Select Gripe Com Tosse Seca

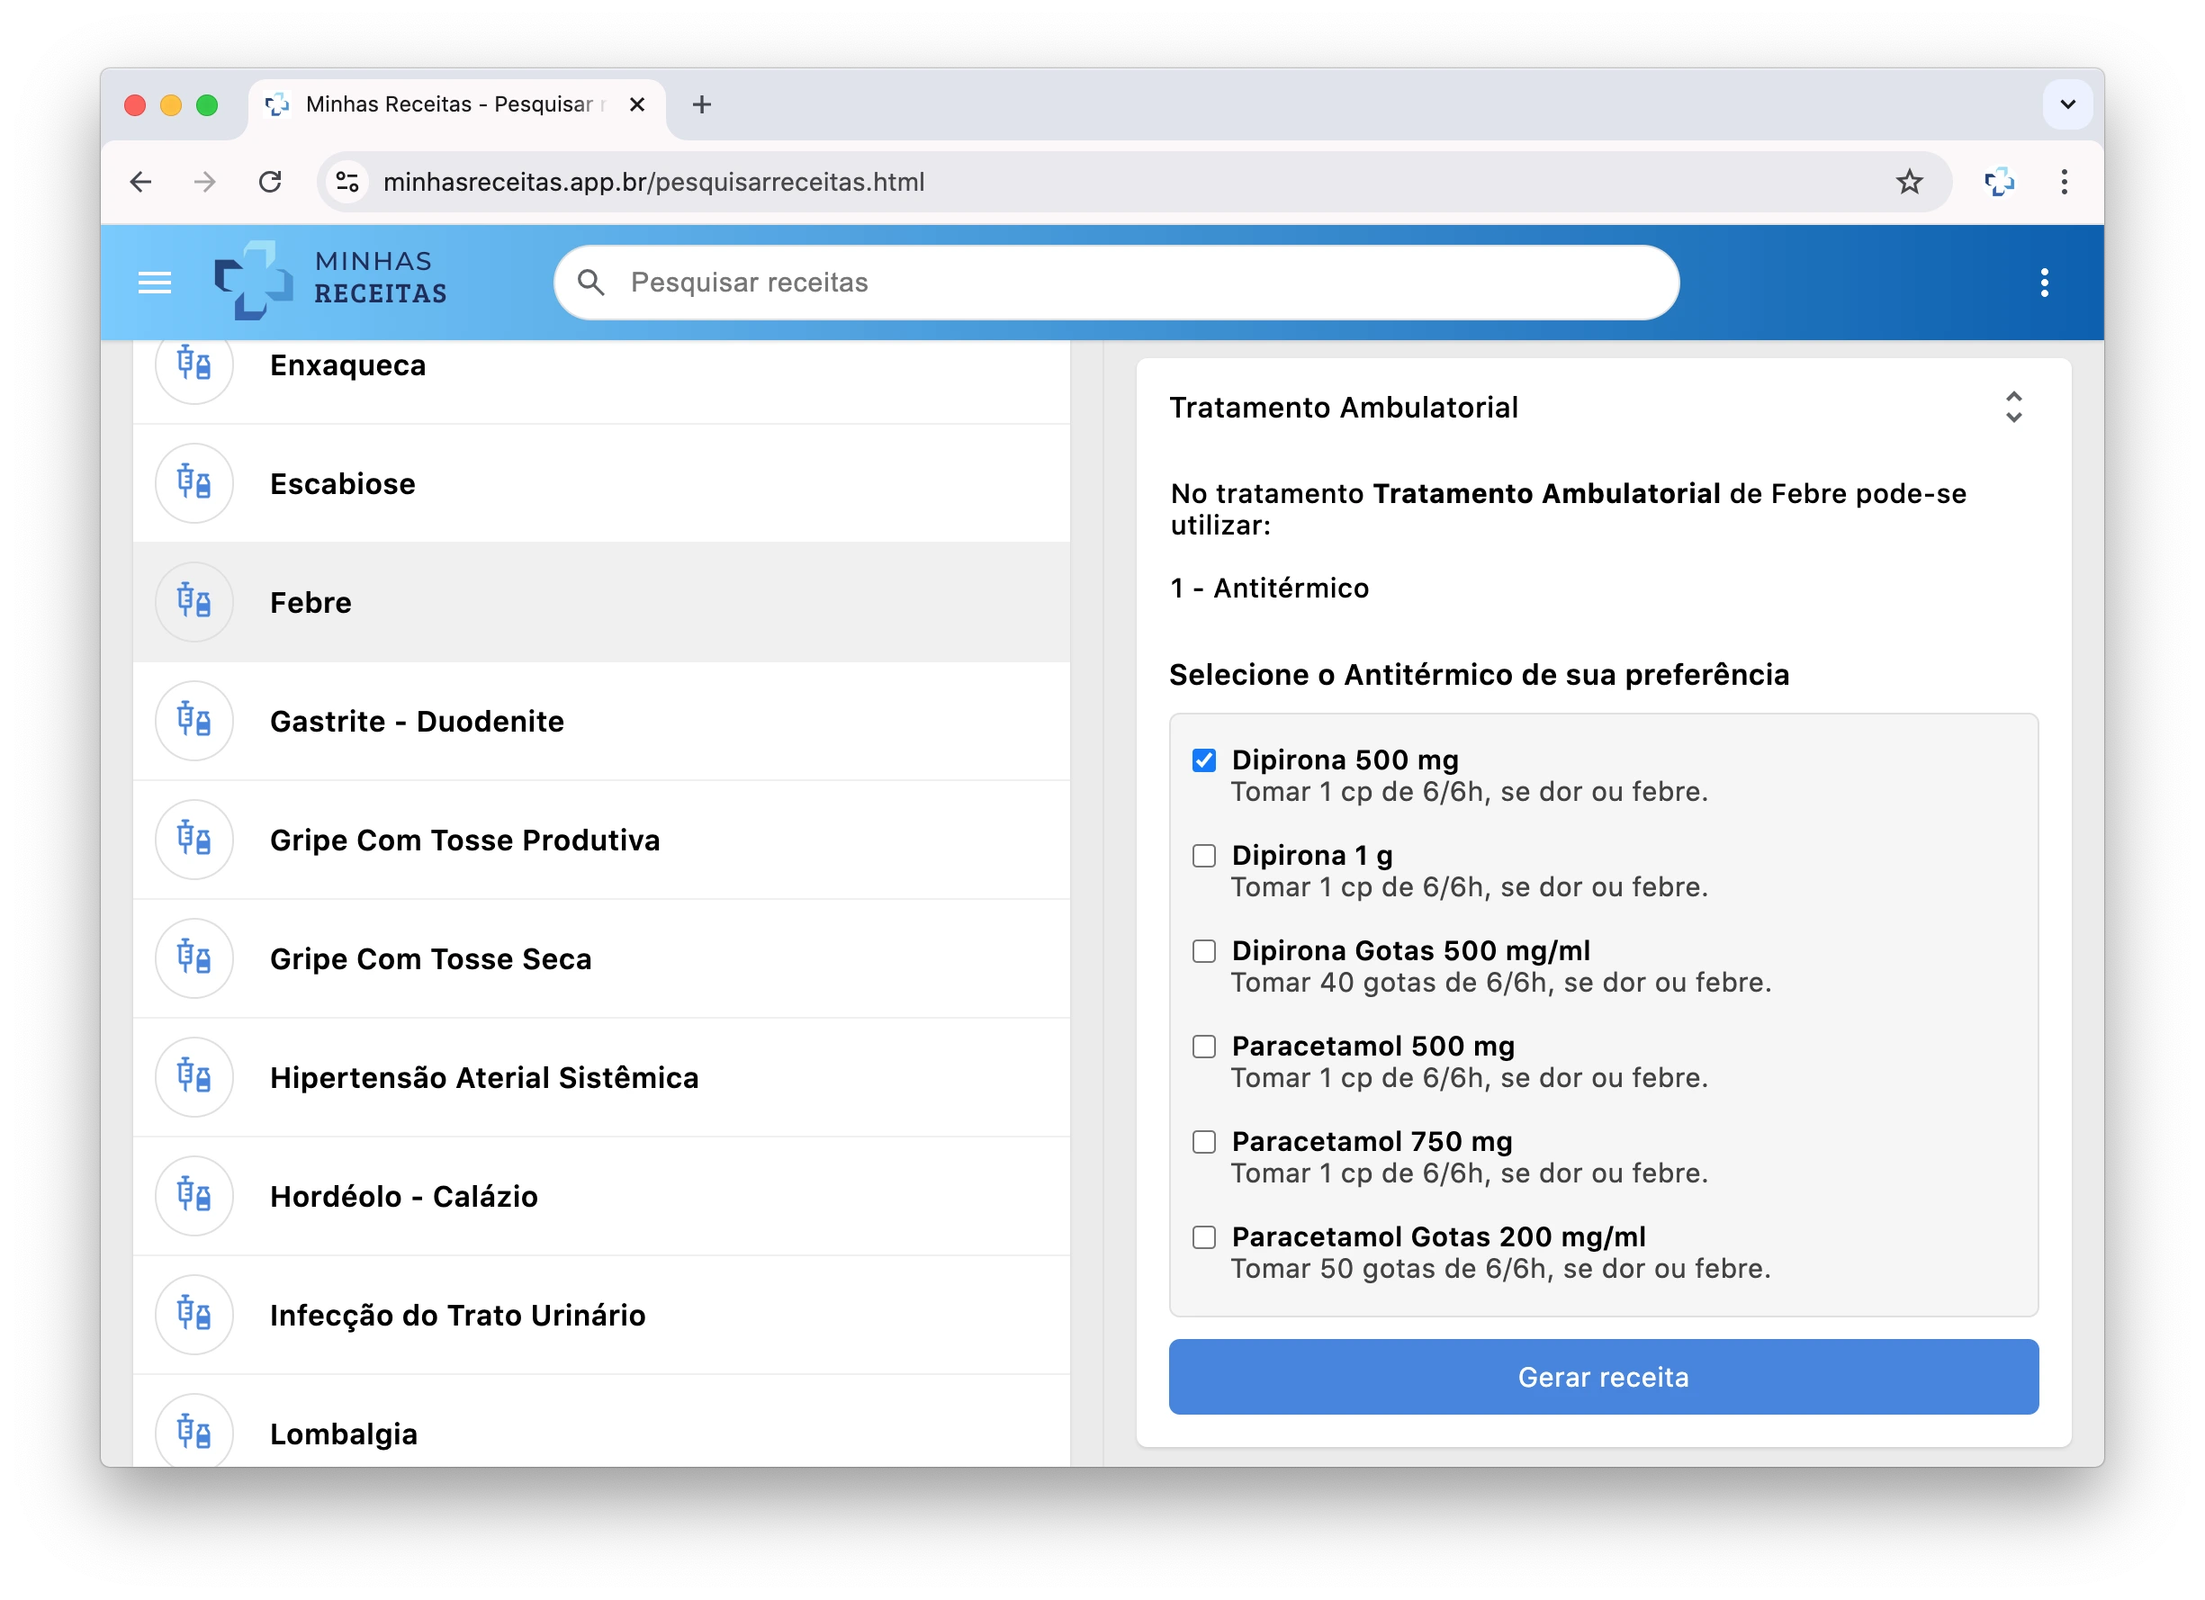click(601, 958)
